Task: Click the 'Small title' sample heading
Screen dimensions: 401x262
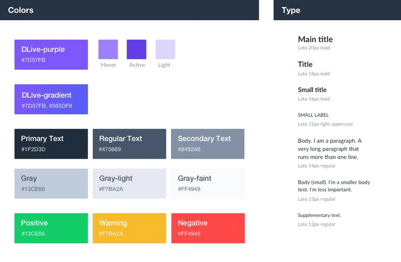Action: pyautogui.click(x=312, y=90)
